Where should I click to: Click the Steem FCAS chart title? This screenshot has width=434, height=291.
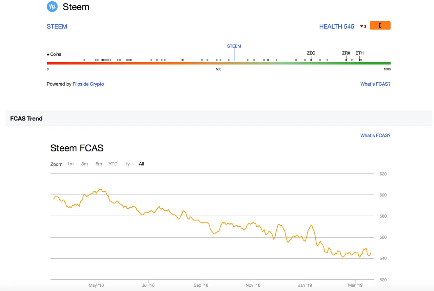pyautogui.click(x=77, y=148)
